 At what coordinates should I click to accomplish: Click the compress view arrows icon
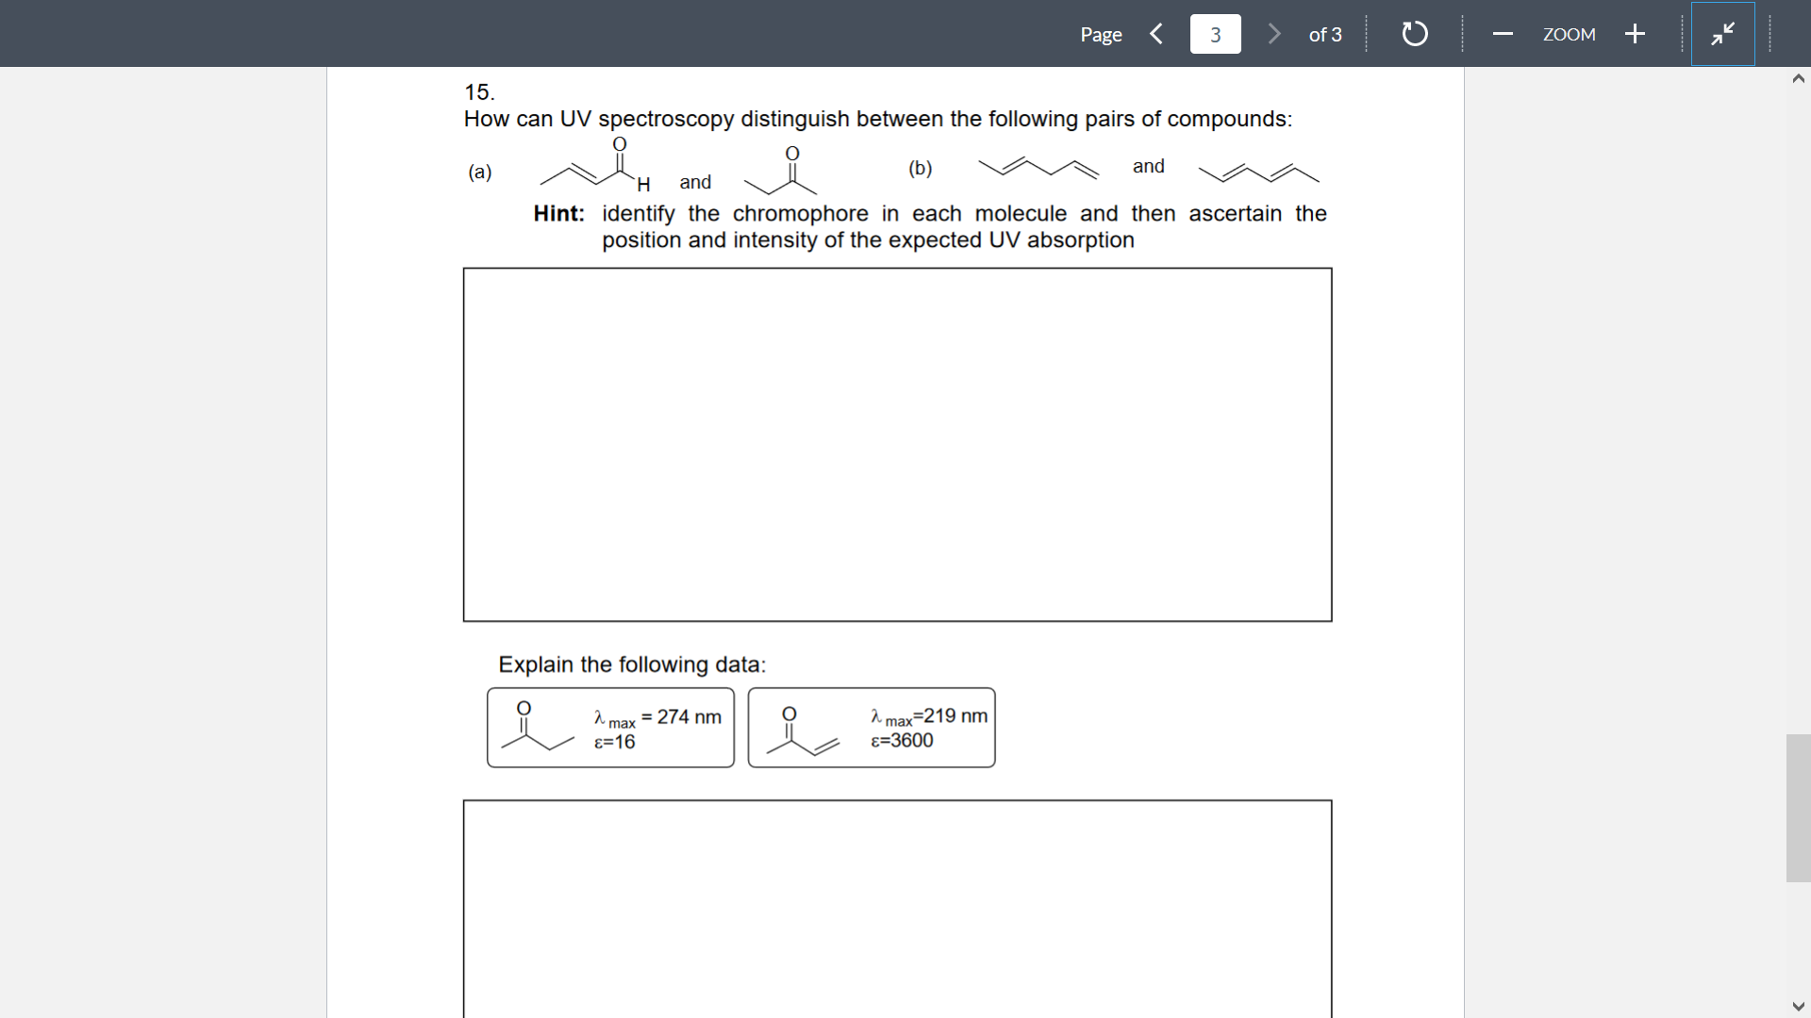(x=1723, y=33)
